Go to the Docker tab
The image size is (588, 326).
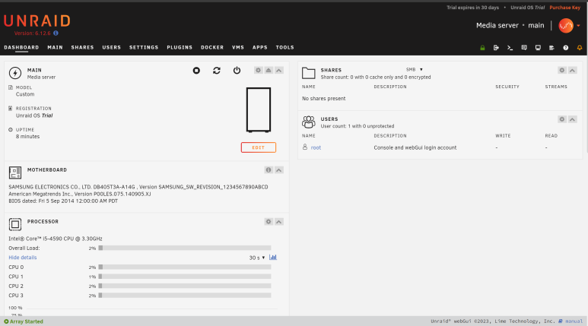212,47
